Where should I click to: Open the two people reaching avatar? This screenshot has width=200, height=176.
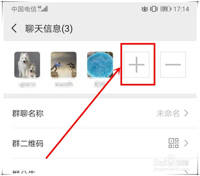point(64,65)
